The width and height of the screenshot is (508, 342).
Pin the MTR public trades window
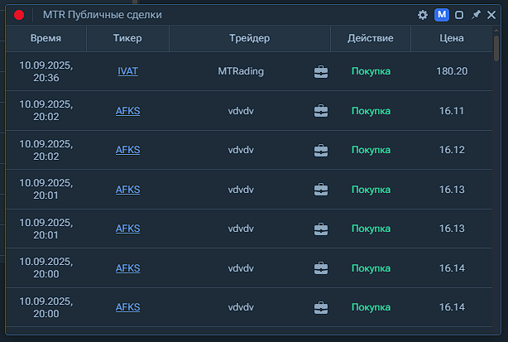click(476, 15)
